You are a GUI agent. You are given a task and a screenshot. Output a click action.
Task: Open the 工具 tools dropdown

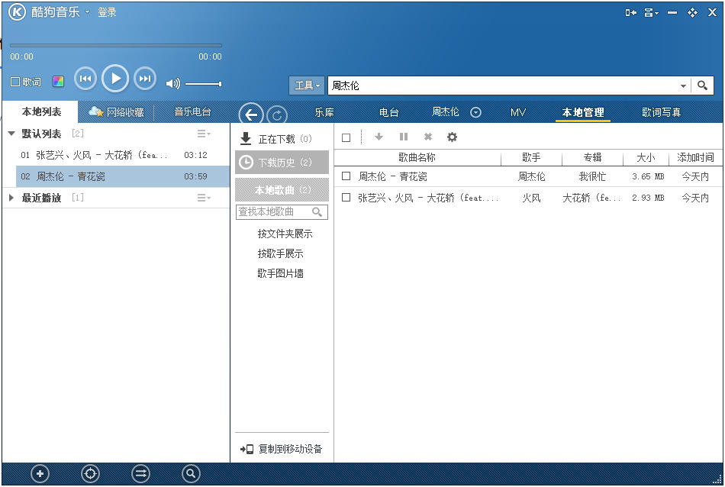coord(307,85)
